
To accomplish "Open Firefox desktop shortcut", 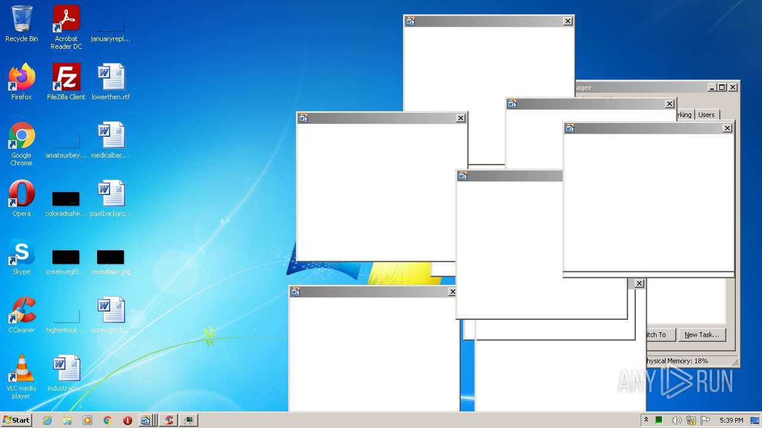I will click(x=21, y=82).
